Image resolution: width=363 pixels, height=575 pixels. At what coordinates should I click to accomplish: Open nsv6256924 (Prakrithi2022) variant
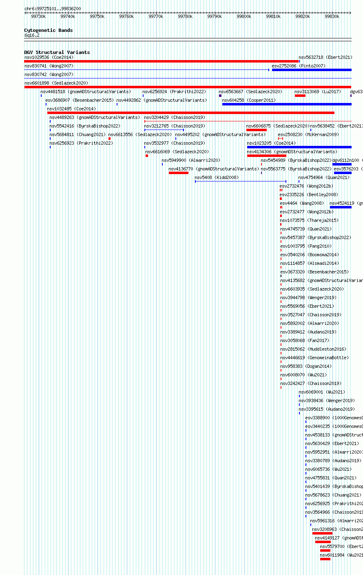point(174,92)
